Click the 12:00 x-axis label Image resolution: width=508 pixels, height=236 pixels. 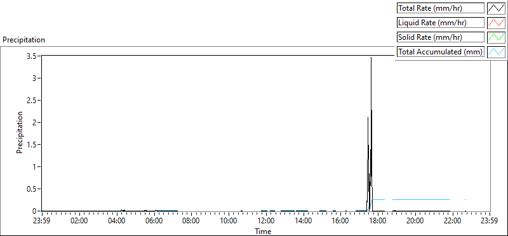click(266, 221)
